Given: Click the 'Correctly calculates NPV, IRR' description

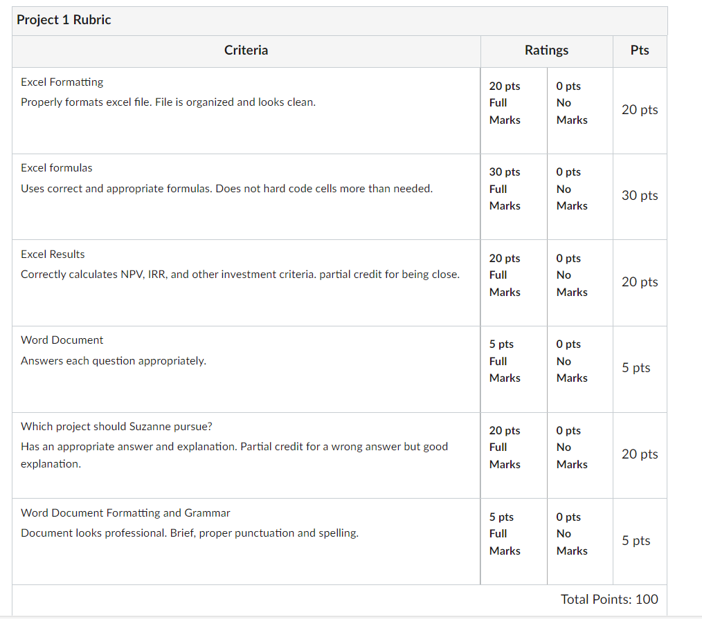Looking at the screenshot, I should click(x=240, y=275).
